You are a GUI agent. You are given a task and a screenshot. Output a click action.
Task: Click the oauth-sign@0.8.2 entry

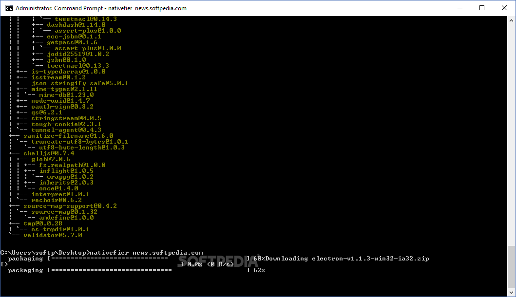(x=62, y=107)
